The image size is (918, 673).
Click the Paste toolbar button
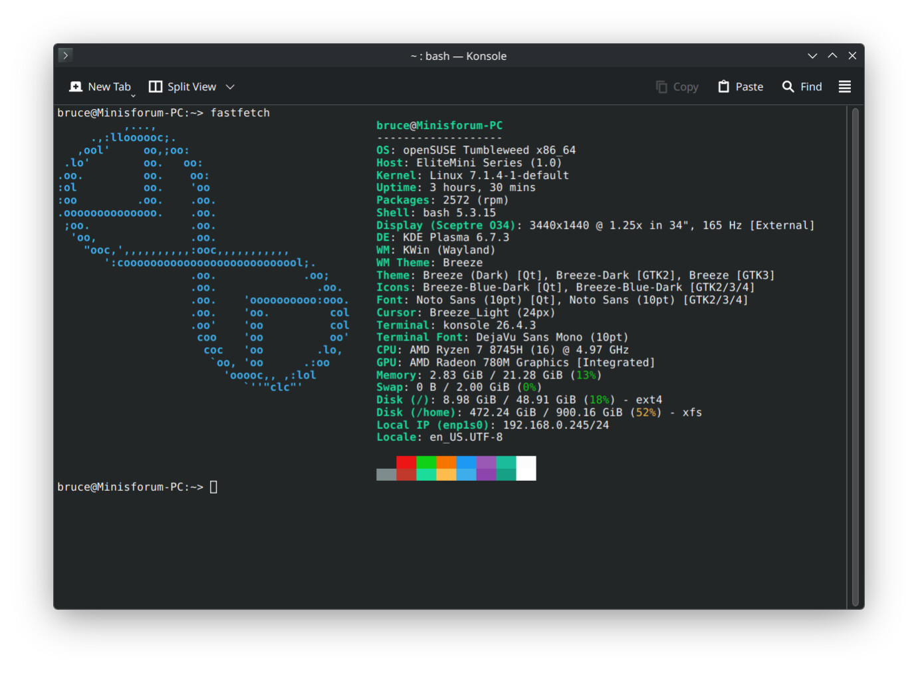tap(741, 87)
